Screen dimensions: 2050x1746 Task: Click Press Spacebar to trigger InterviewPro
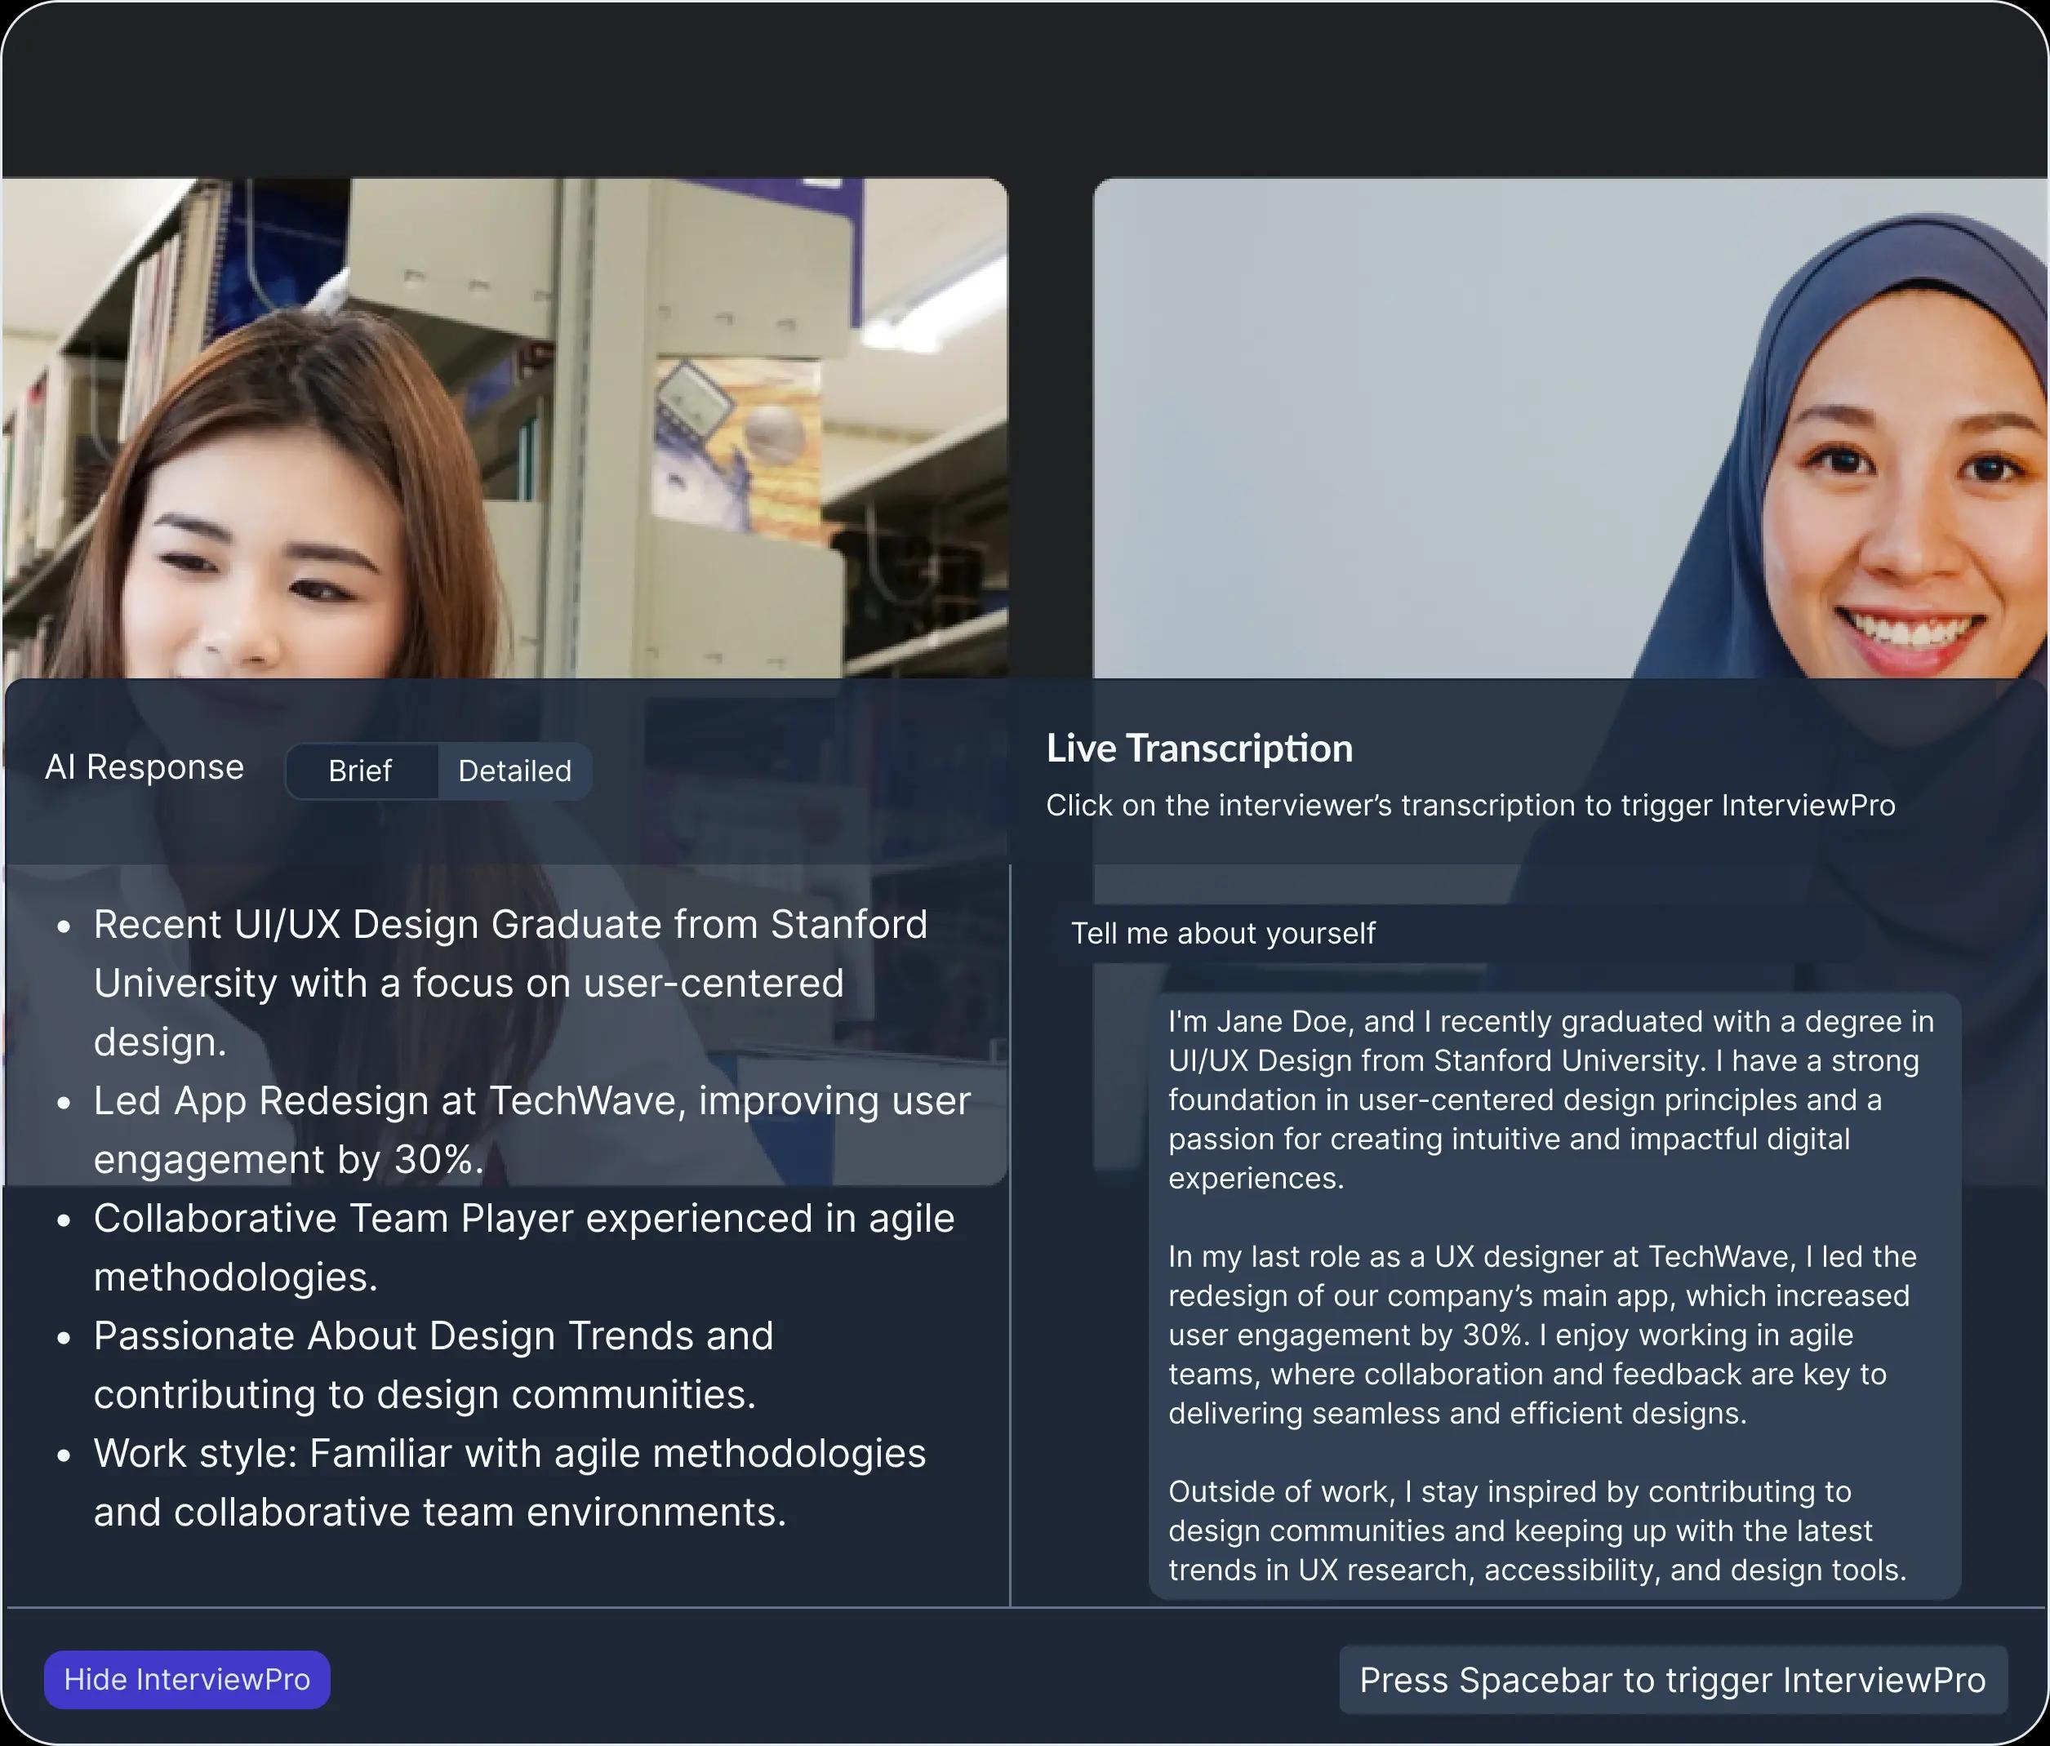pyautogui.click(x=1672, y=1679)
